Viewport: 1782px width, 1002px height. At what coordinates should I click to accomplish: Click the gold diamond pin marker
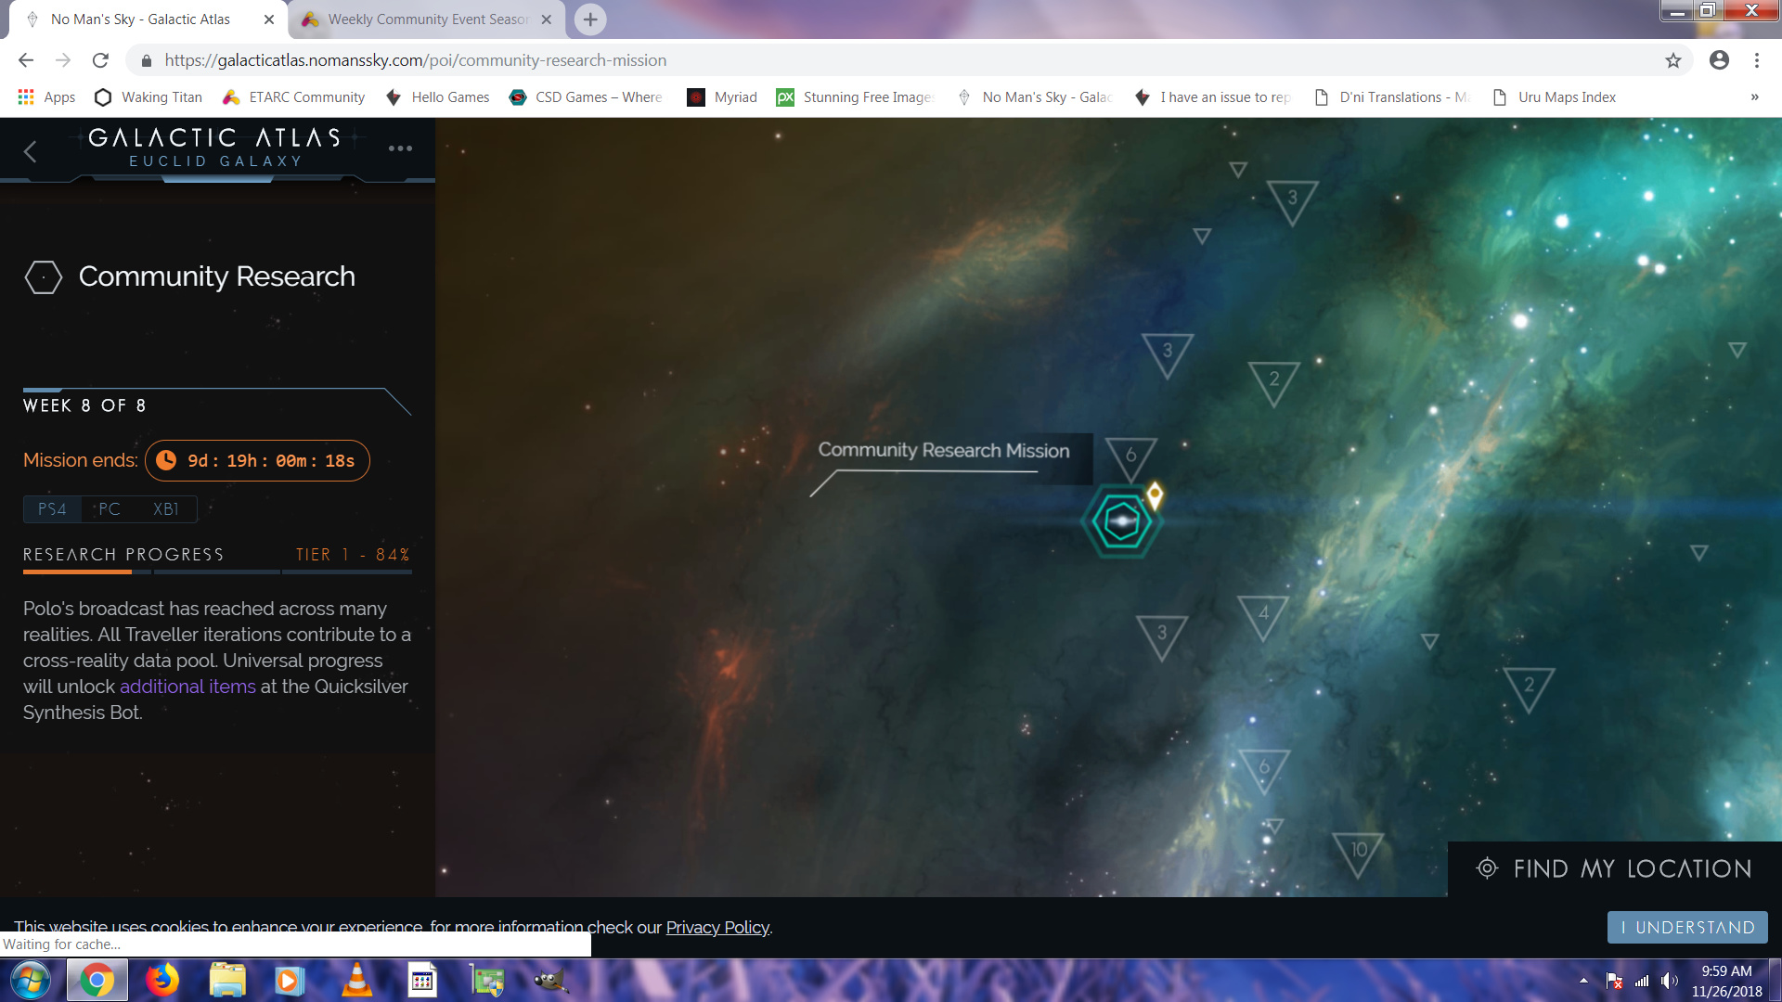(x=1155, y=495)
